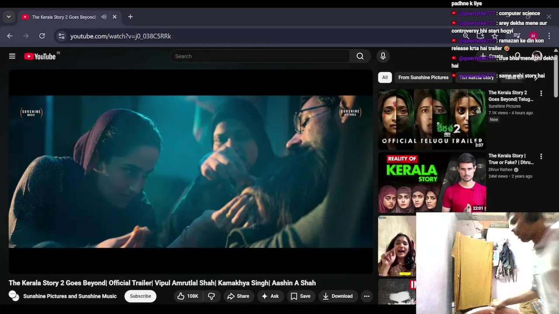The width and height of the screenshot is (559, 314).
Task: Start voice search with microphone
Action: tap(383, 56)
